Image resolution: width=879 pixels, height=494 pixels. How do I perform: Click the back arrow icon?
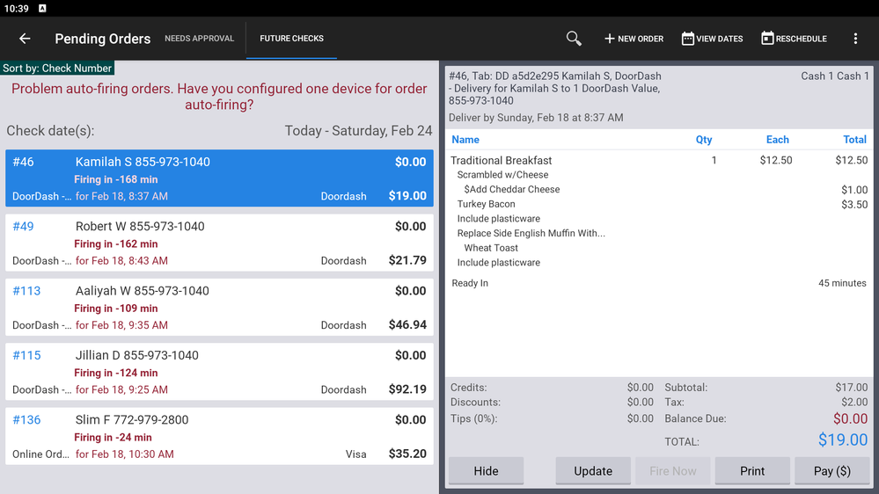[25, 39]
